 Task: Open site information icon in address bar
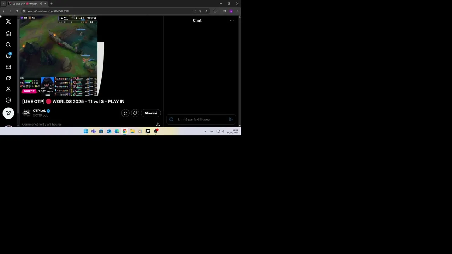coord(24,11)
